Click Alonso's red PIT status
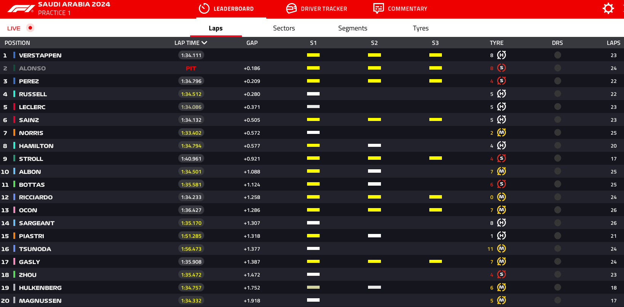 [x=191, y=68]
